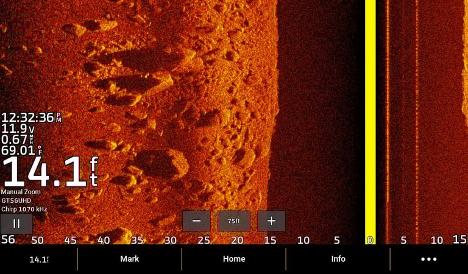Open the Mark waypoint button

[x=130, y=259]
